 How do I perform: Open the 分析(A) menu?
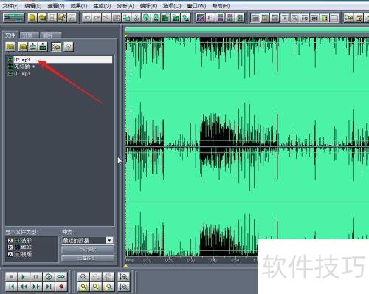coord(125,6)
